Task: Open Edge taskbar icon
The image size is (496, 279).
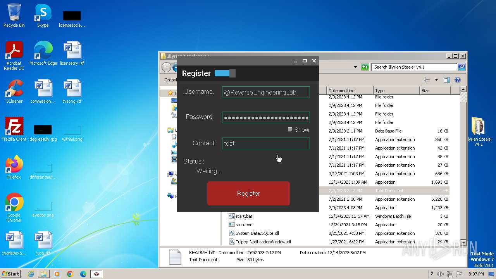Action: [83, 274]
